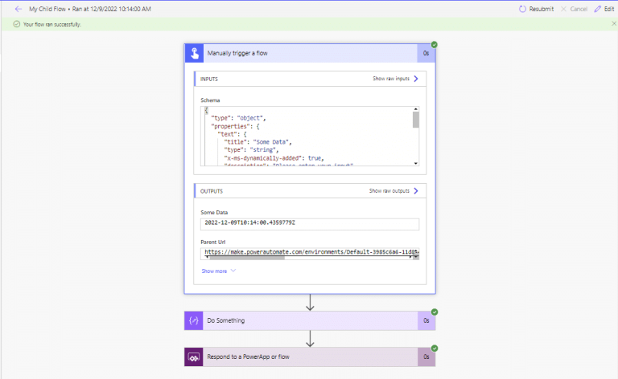
Task: Click the Respond step 0s duration badge
Action: click(x=426, y=357)
